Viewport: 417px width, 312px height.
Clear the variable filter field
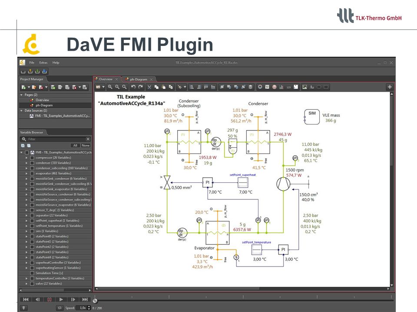[88, 139]
